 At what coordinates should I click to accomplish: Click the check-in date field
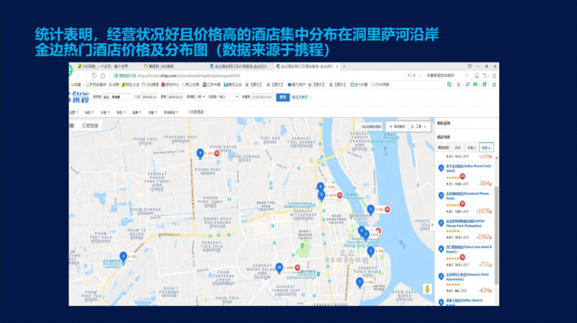click(149, 97)
